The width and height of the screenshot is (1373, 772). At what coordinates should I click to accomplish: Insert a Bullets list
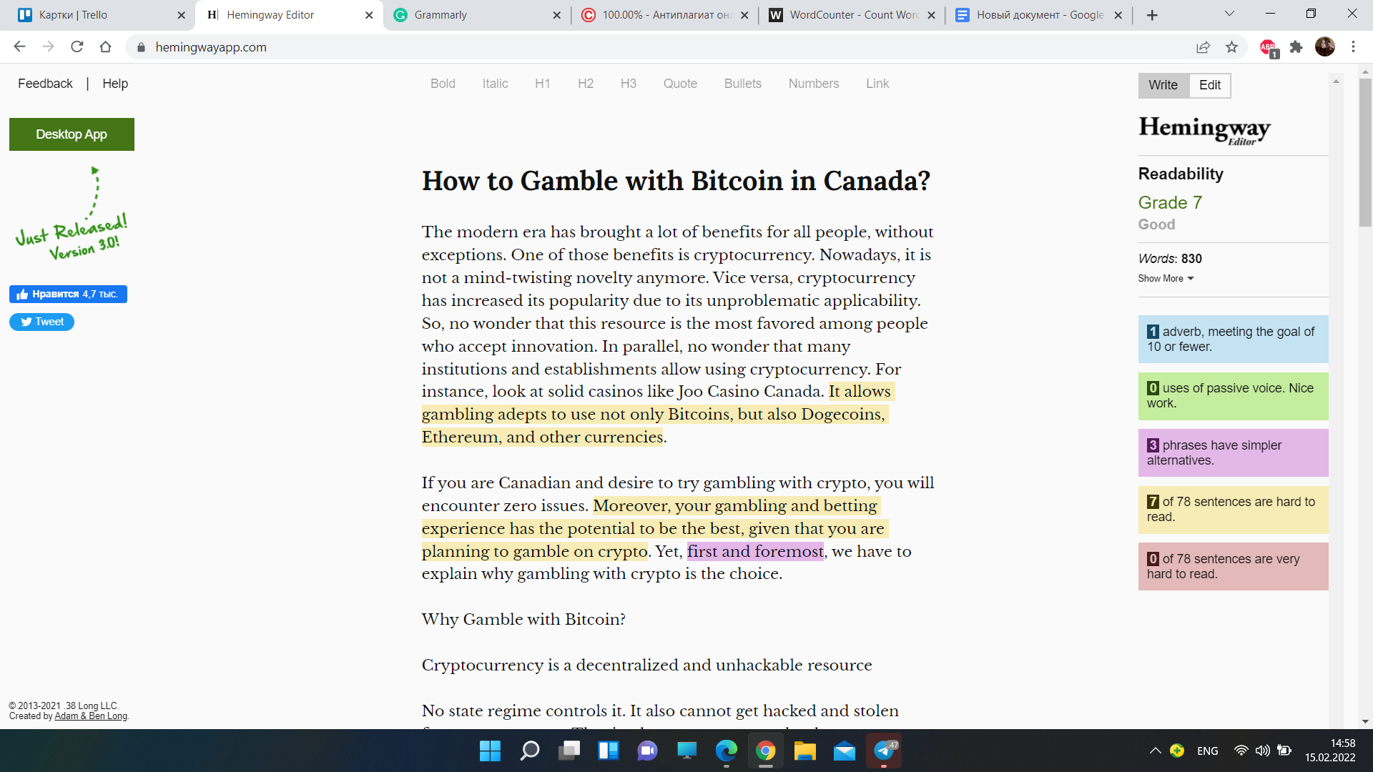click(x=742, y=84)
